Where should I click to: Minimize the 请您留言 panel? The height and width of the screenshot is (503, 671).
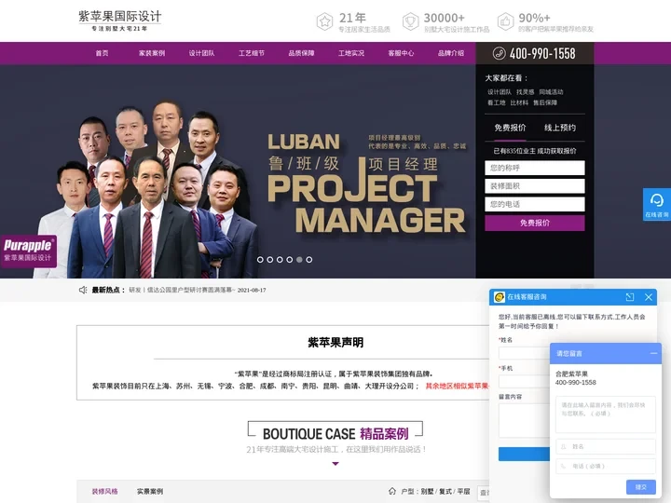point(653,353)
